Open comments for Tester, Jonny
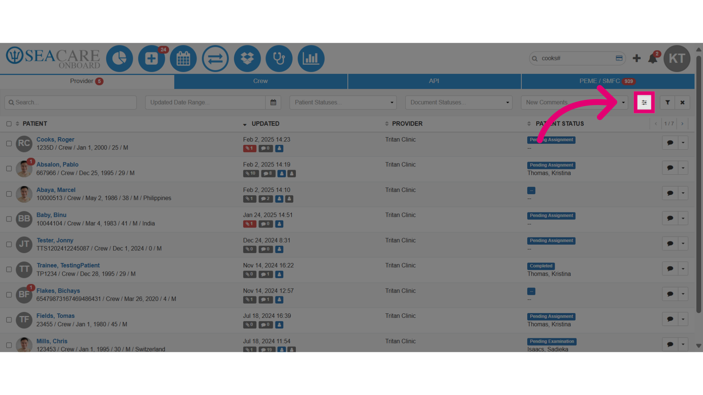 pyautogui.click(x=670, y=244)
